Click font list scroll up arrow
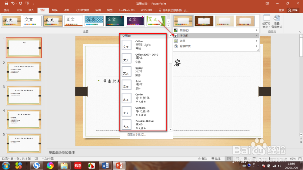Viewport: 303px width, 170px height. pyautogui.click(x=171, y=36)
